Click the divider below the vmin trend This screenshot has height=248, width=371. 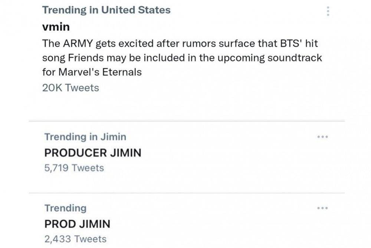187,121
